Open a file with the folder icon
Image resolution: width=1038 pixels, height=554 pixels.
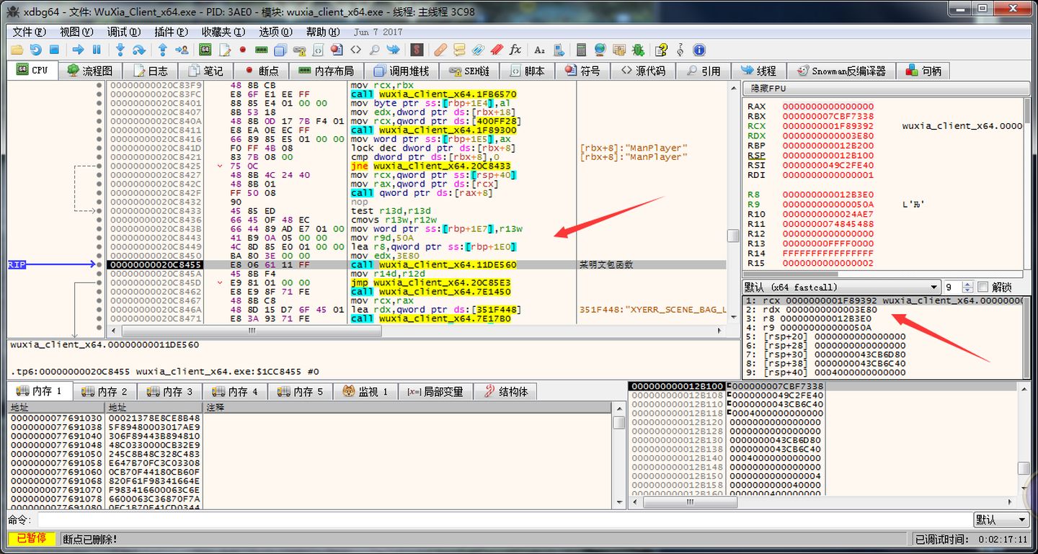point(17,50)
